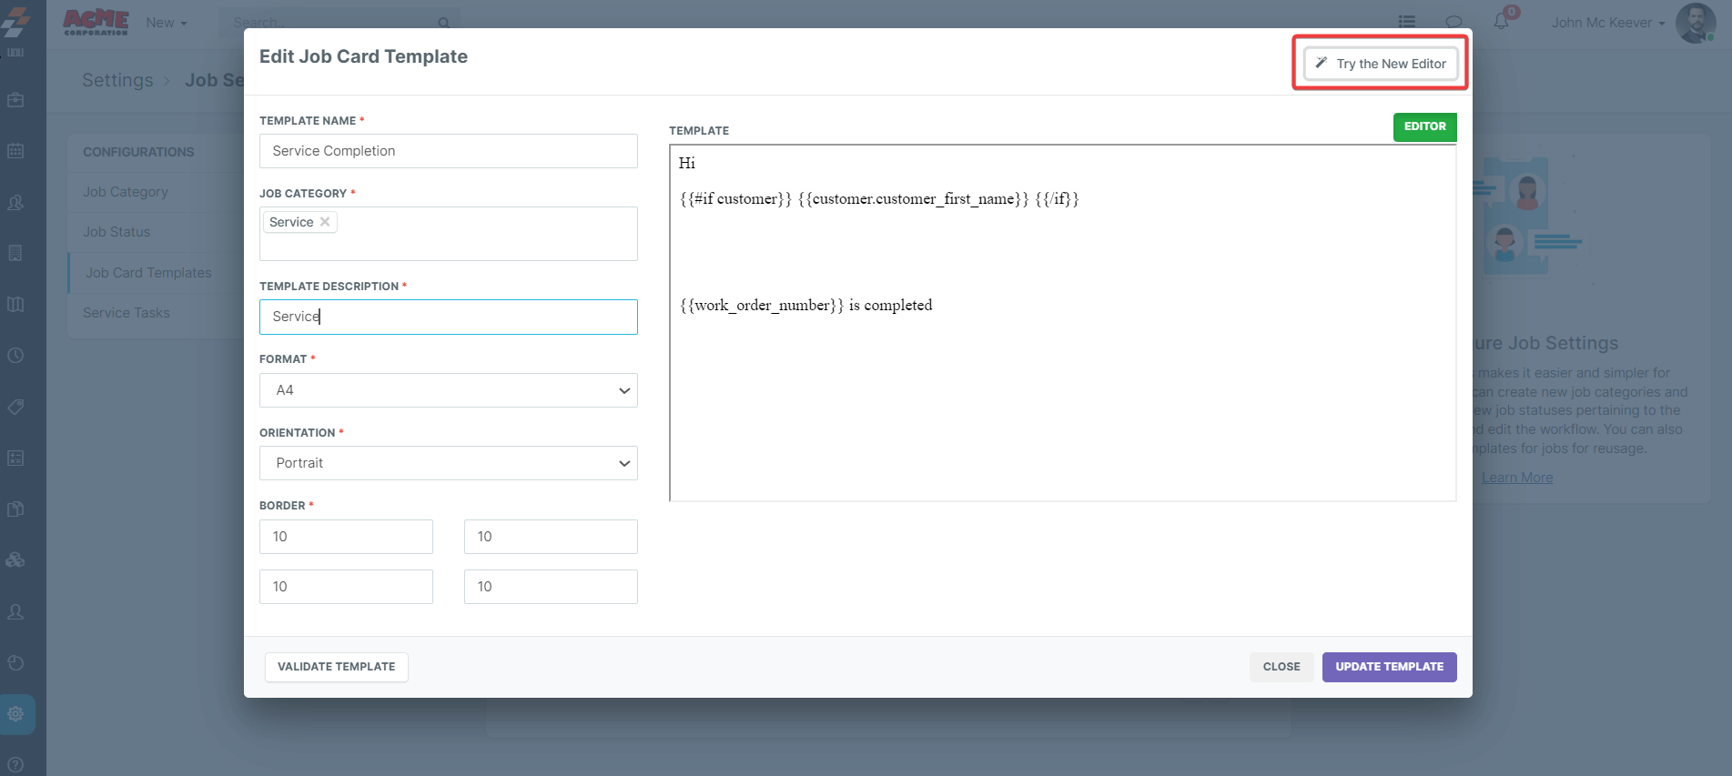Open the New dropdown menu
Viewport: 1732px width, 776px height.
click(166, 23)
